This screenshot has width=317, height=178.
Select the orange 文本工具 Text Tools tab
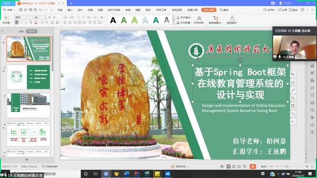209,10
